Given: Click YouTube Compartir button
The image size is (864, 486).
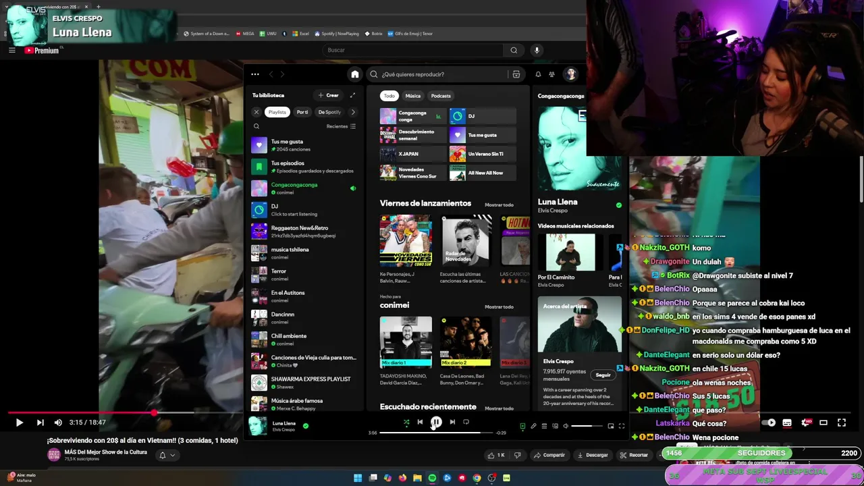Looking at the screenshot, I should click(549, 455).
